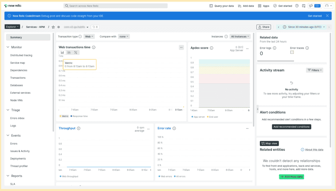Step time range back with left chevron
Viewport: 336px width, 191px height.
click(x=279, y=27)
